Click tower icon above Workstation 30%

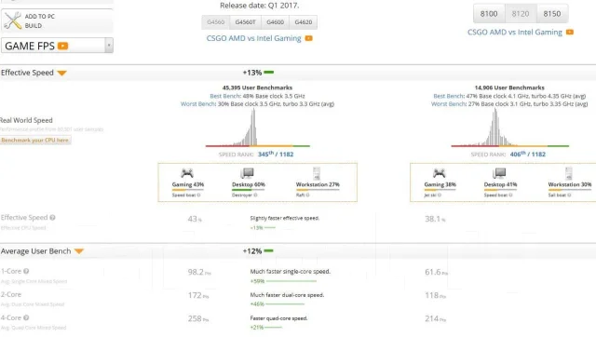point(569,173)
